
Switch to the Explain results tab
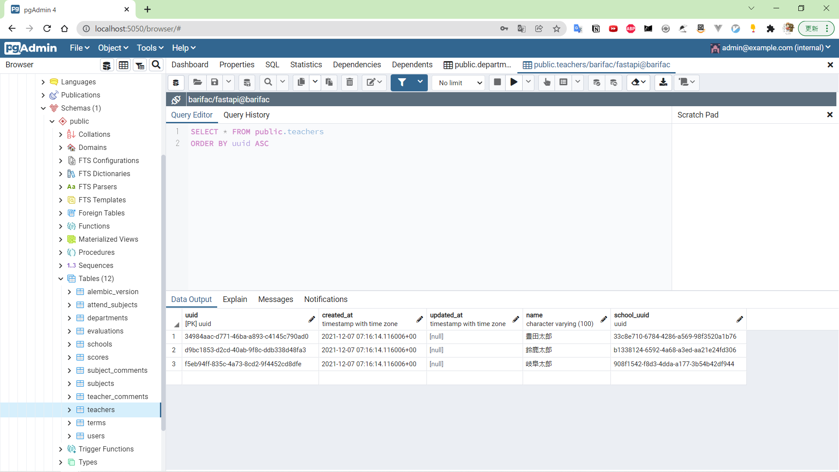[x=235, y=299]
